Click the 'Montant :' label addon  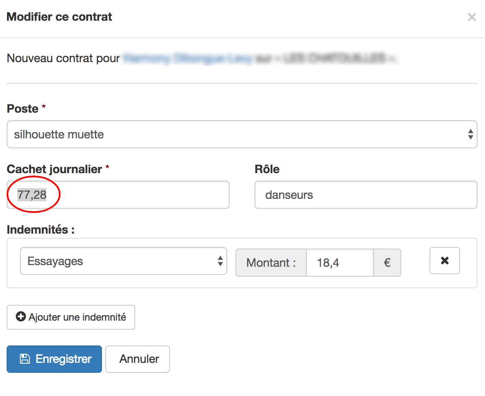point(271,263)
